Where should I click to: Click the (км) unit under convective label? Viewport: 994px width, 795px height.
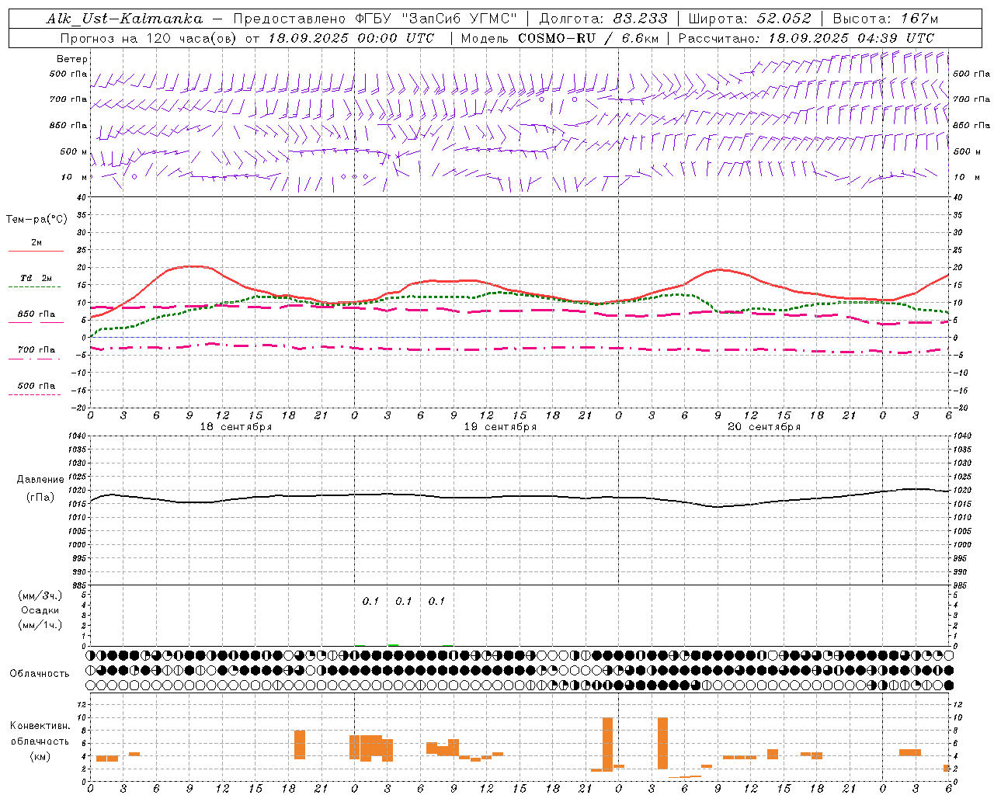tap(40, 756)
